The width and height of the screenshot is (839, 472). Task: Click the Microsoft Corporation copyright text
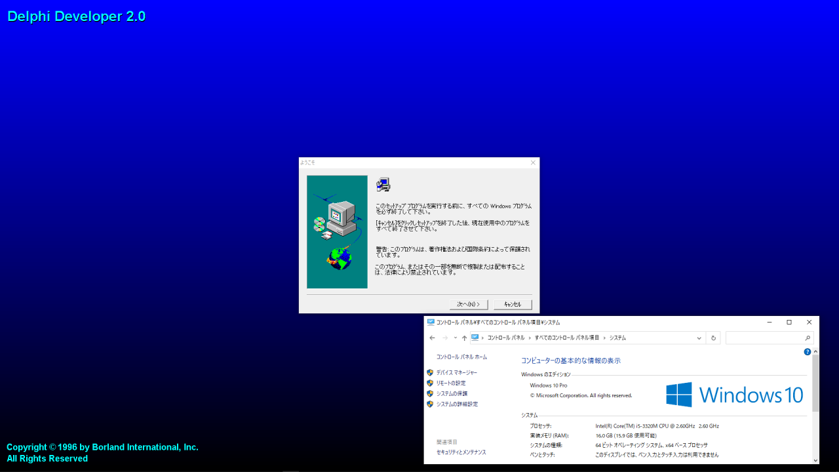pos(581,395)
